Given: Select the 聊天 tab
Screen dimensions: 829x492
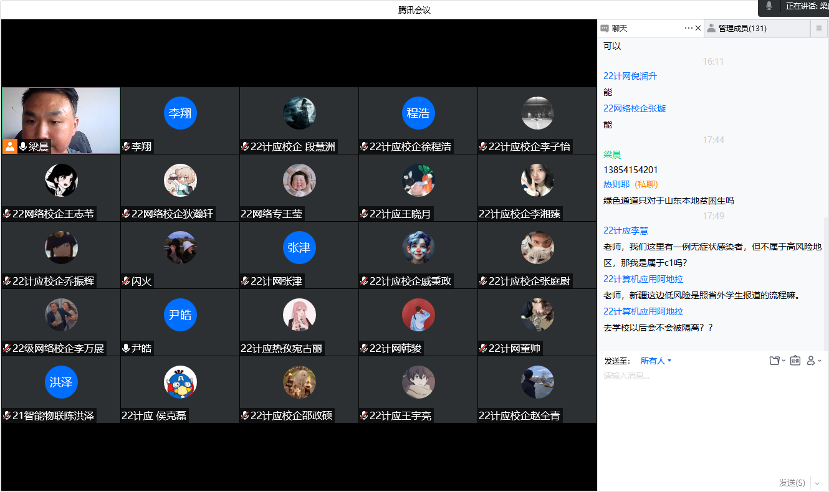Looking at the screenshot, I should (x=619, y=28).
